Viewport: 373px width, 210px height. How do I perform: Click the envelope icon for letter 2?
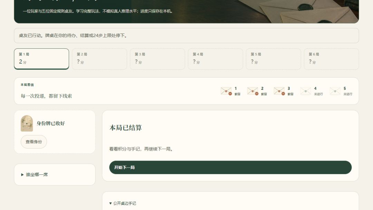pyautogui.click(x=252, y=91)
